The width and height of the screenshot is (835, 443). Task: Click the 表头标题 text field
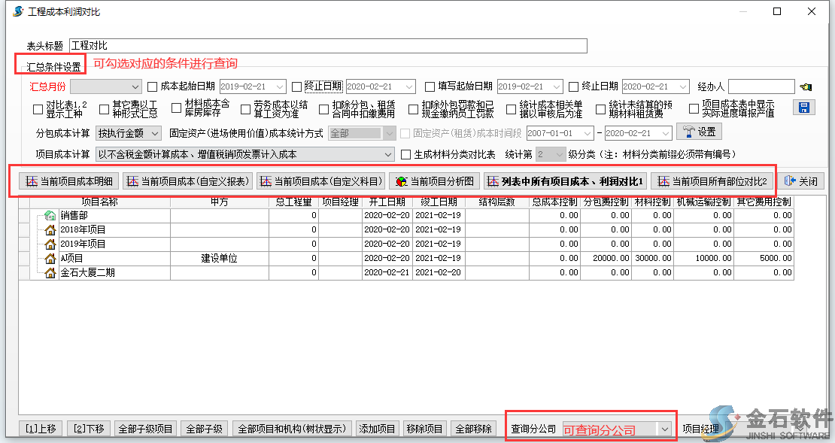pos(327,46)
